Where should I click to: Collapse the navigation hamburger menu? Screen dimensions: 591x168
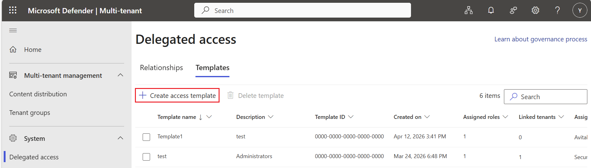[x=13, y=30]
